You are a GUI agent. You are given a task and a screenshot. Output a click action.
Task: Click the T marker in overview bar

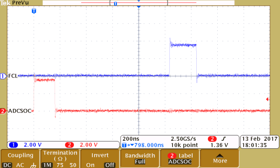tap(116, 4)
